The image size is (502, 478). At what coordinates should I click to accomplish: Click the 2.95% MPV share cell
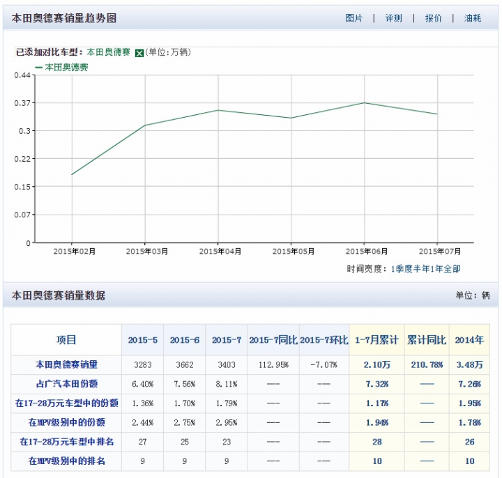point(227,423)
